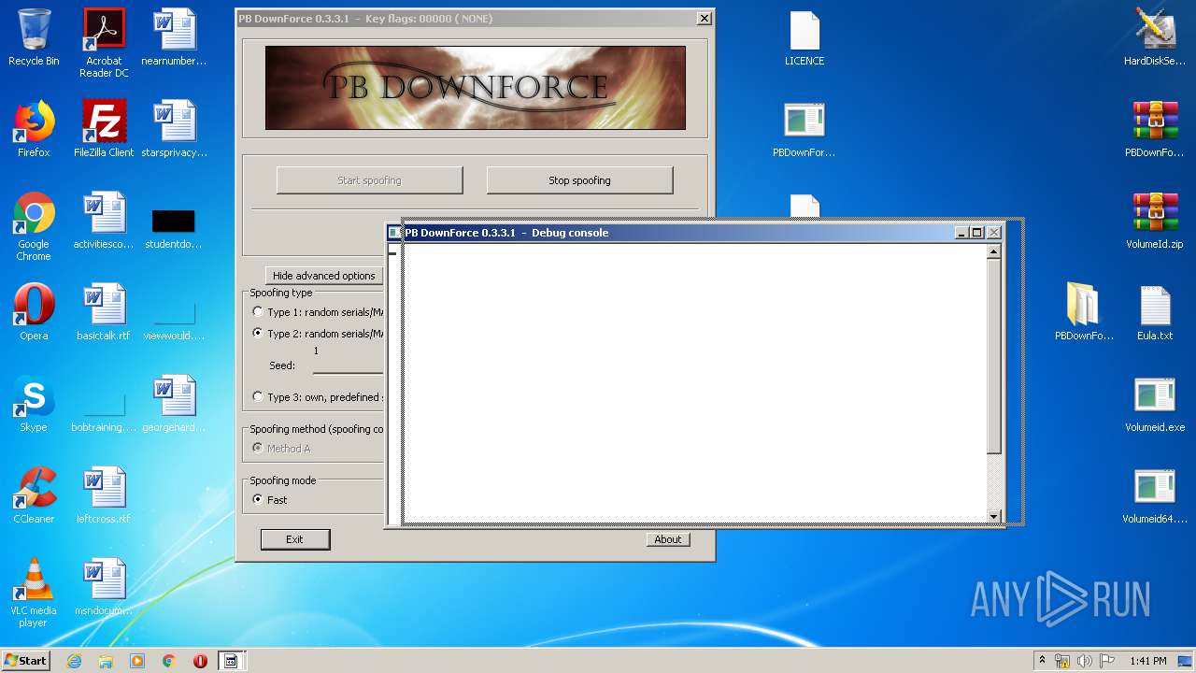
Task: Open Chrome from the taskbar
Action: tap(168, 661)
